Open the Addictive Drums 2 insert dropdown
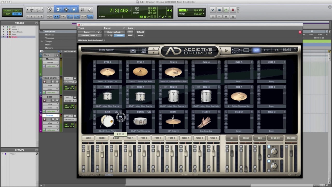 90,36
